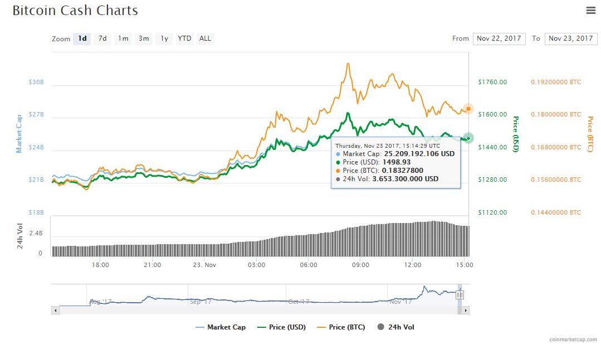Hide the 24h Vol series
This screenshot has height=344, width=601.
pos(395,327)
